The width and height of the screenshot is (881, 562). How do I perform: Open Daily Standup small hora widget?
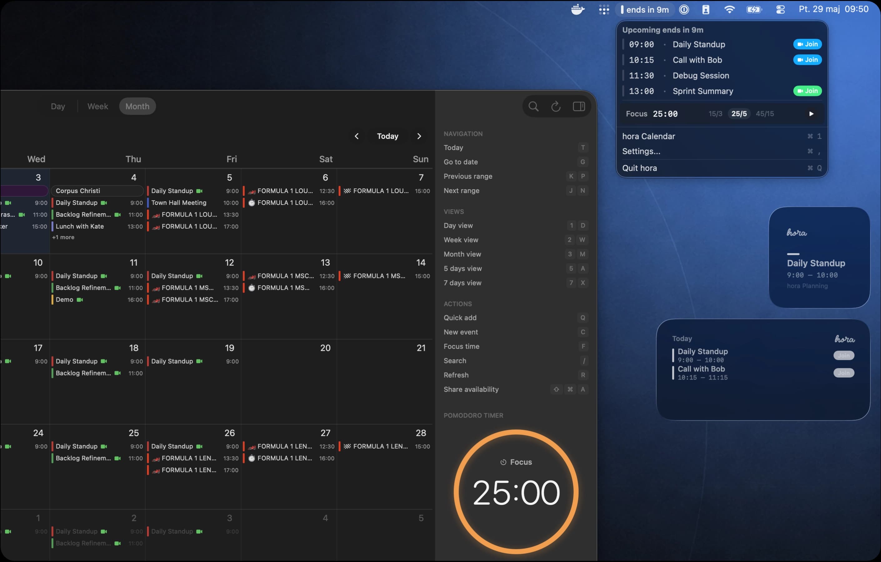click(x=819, y=257)
